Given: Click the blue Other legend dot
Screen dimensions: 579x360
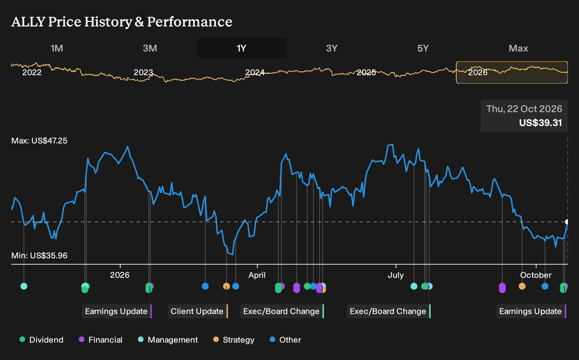Looking at the screenshot, I should [x=272, y=339].
